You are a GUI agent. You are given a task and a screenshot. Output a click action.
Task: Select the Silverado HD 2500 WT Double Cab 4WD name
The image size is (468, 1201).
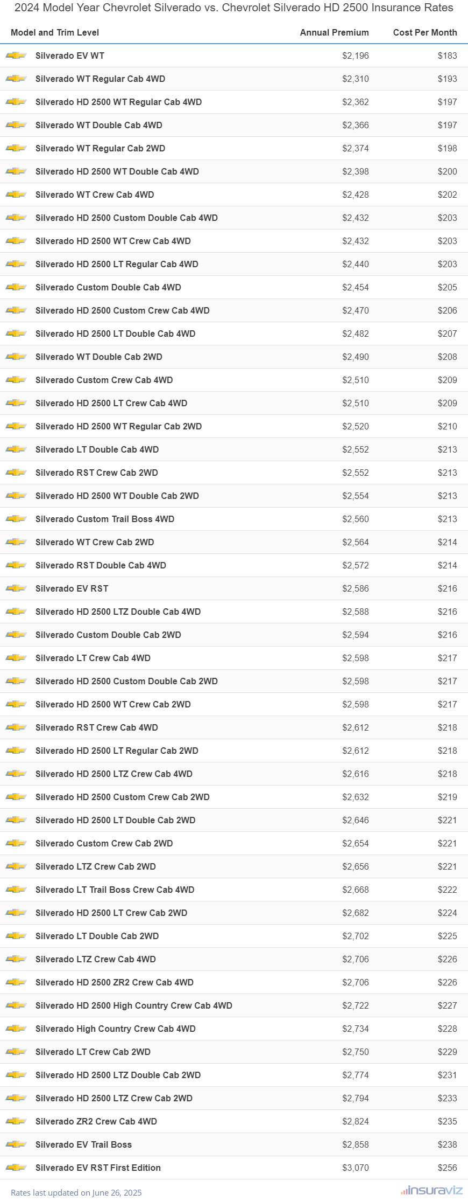click(x=117, y=171)
